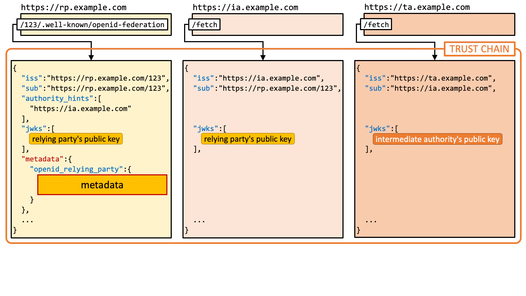526x296 pixels.
Task: Click the https://ta.example.com heading
Action: [x=417, y=7]
